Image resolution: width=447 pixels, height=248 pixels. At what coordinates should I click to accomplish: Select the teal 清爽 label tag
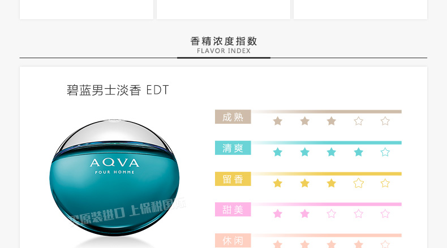233,148
